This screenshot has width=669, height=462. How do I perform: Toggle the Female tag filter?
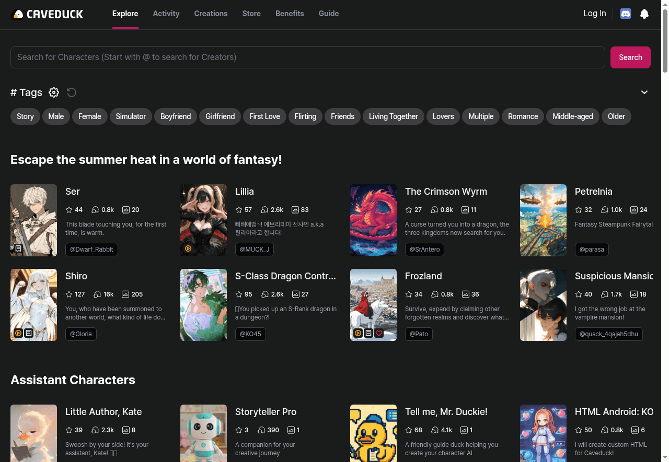tap(89, 116)
